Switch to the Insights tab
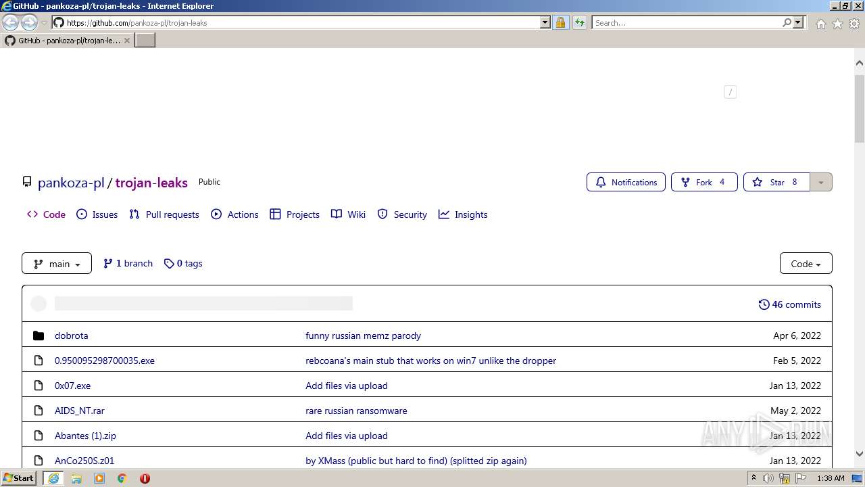 (463, 214)
